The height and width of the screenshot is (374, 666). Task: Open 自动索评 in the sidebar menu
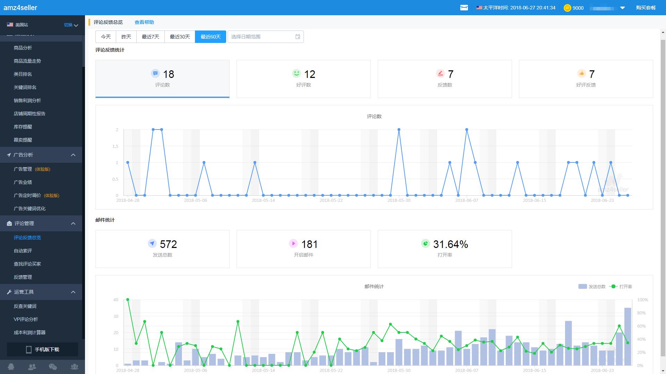click(x=23, y=251)
